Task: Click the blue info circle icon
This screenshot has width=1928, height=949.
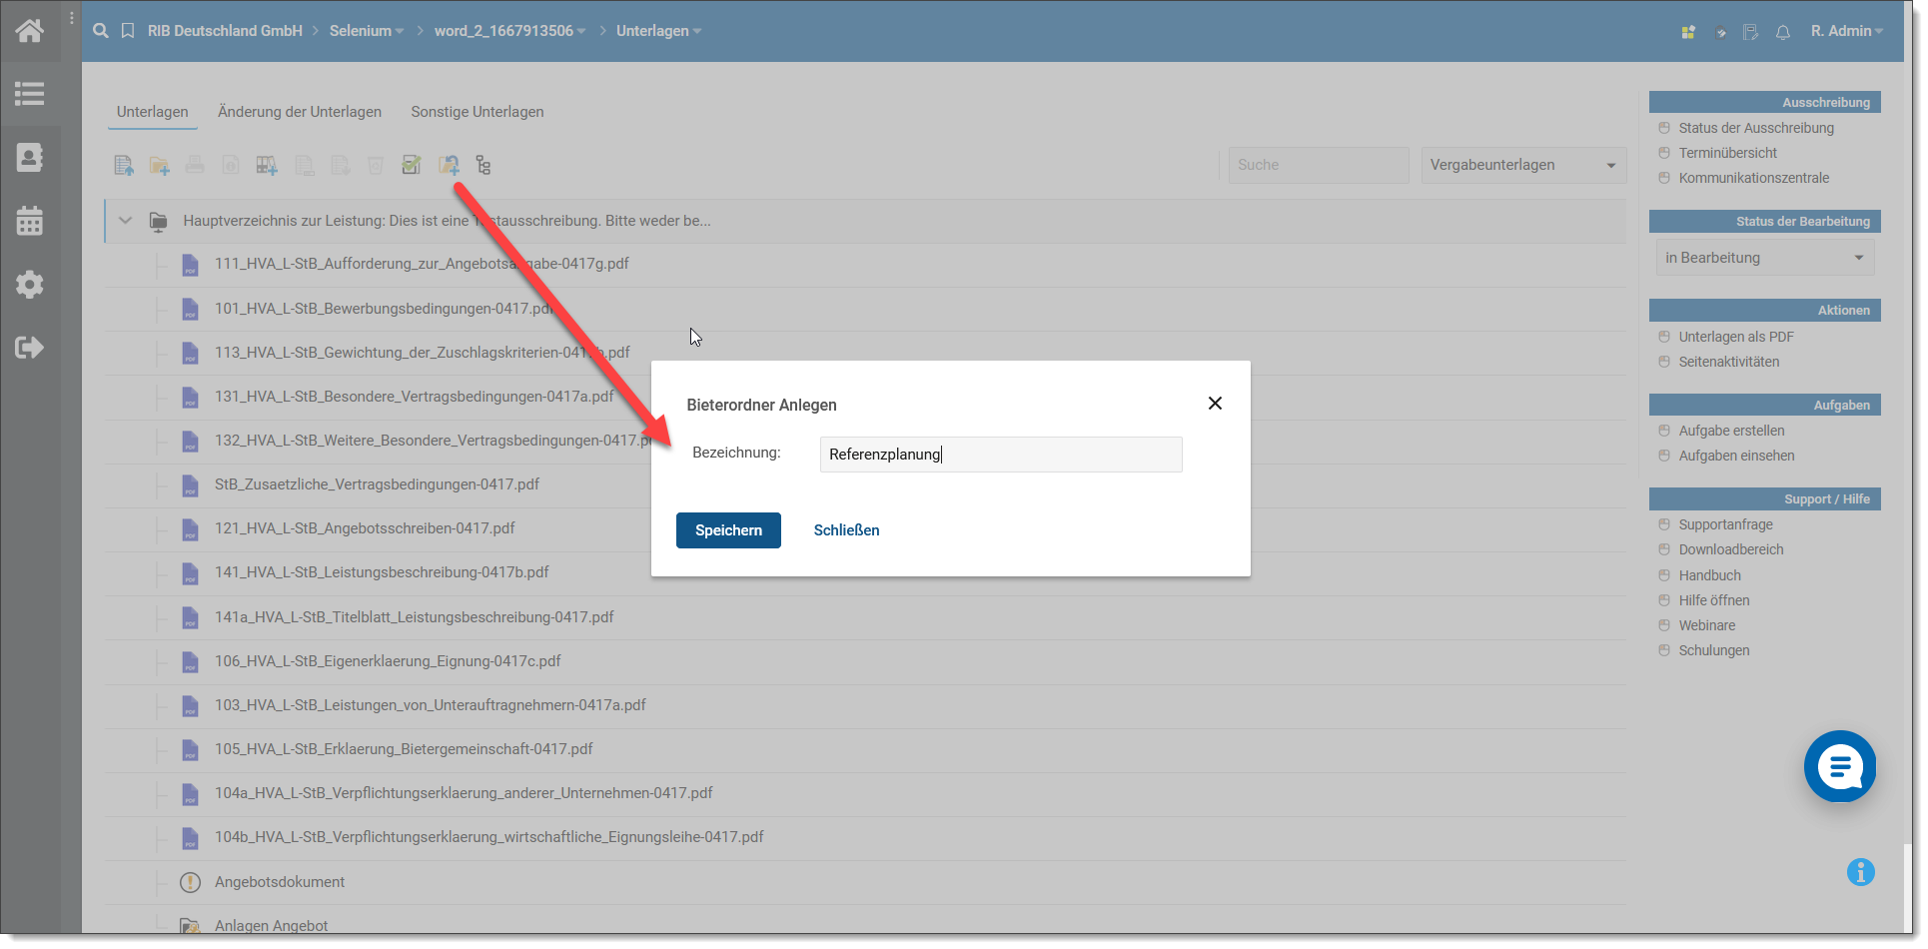Action: [1860, 872]
